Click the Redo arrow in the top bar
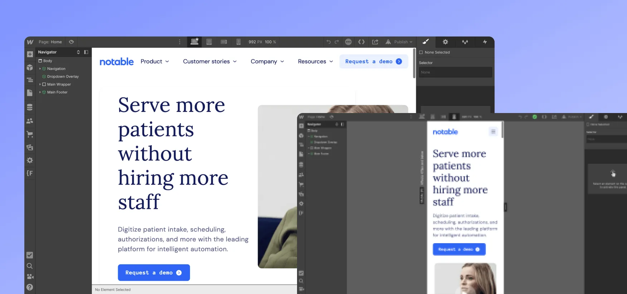Image resolution: width=627 pixels, height=294 pixels. (337, 42)
